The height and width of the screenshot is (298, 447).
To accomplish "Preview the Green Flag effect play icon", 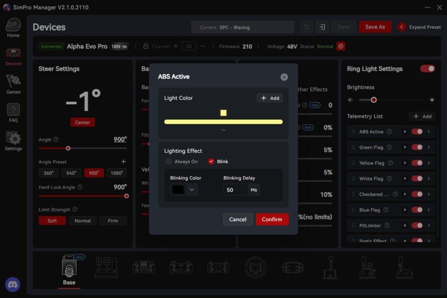I will click(405, 147).
